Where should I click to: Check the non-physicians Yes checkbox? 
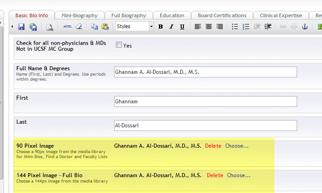119,45
